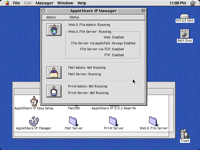Open the Window menu
The image size is (200, 150).
point(65,3)
